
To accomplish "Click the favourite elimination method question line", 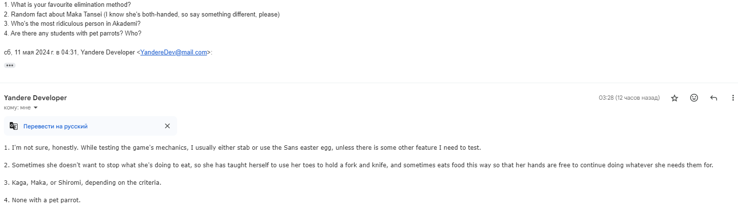I will 67,4.
